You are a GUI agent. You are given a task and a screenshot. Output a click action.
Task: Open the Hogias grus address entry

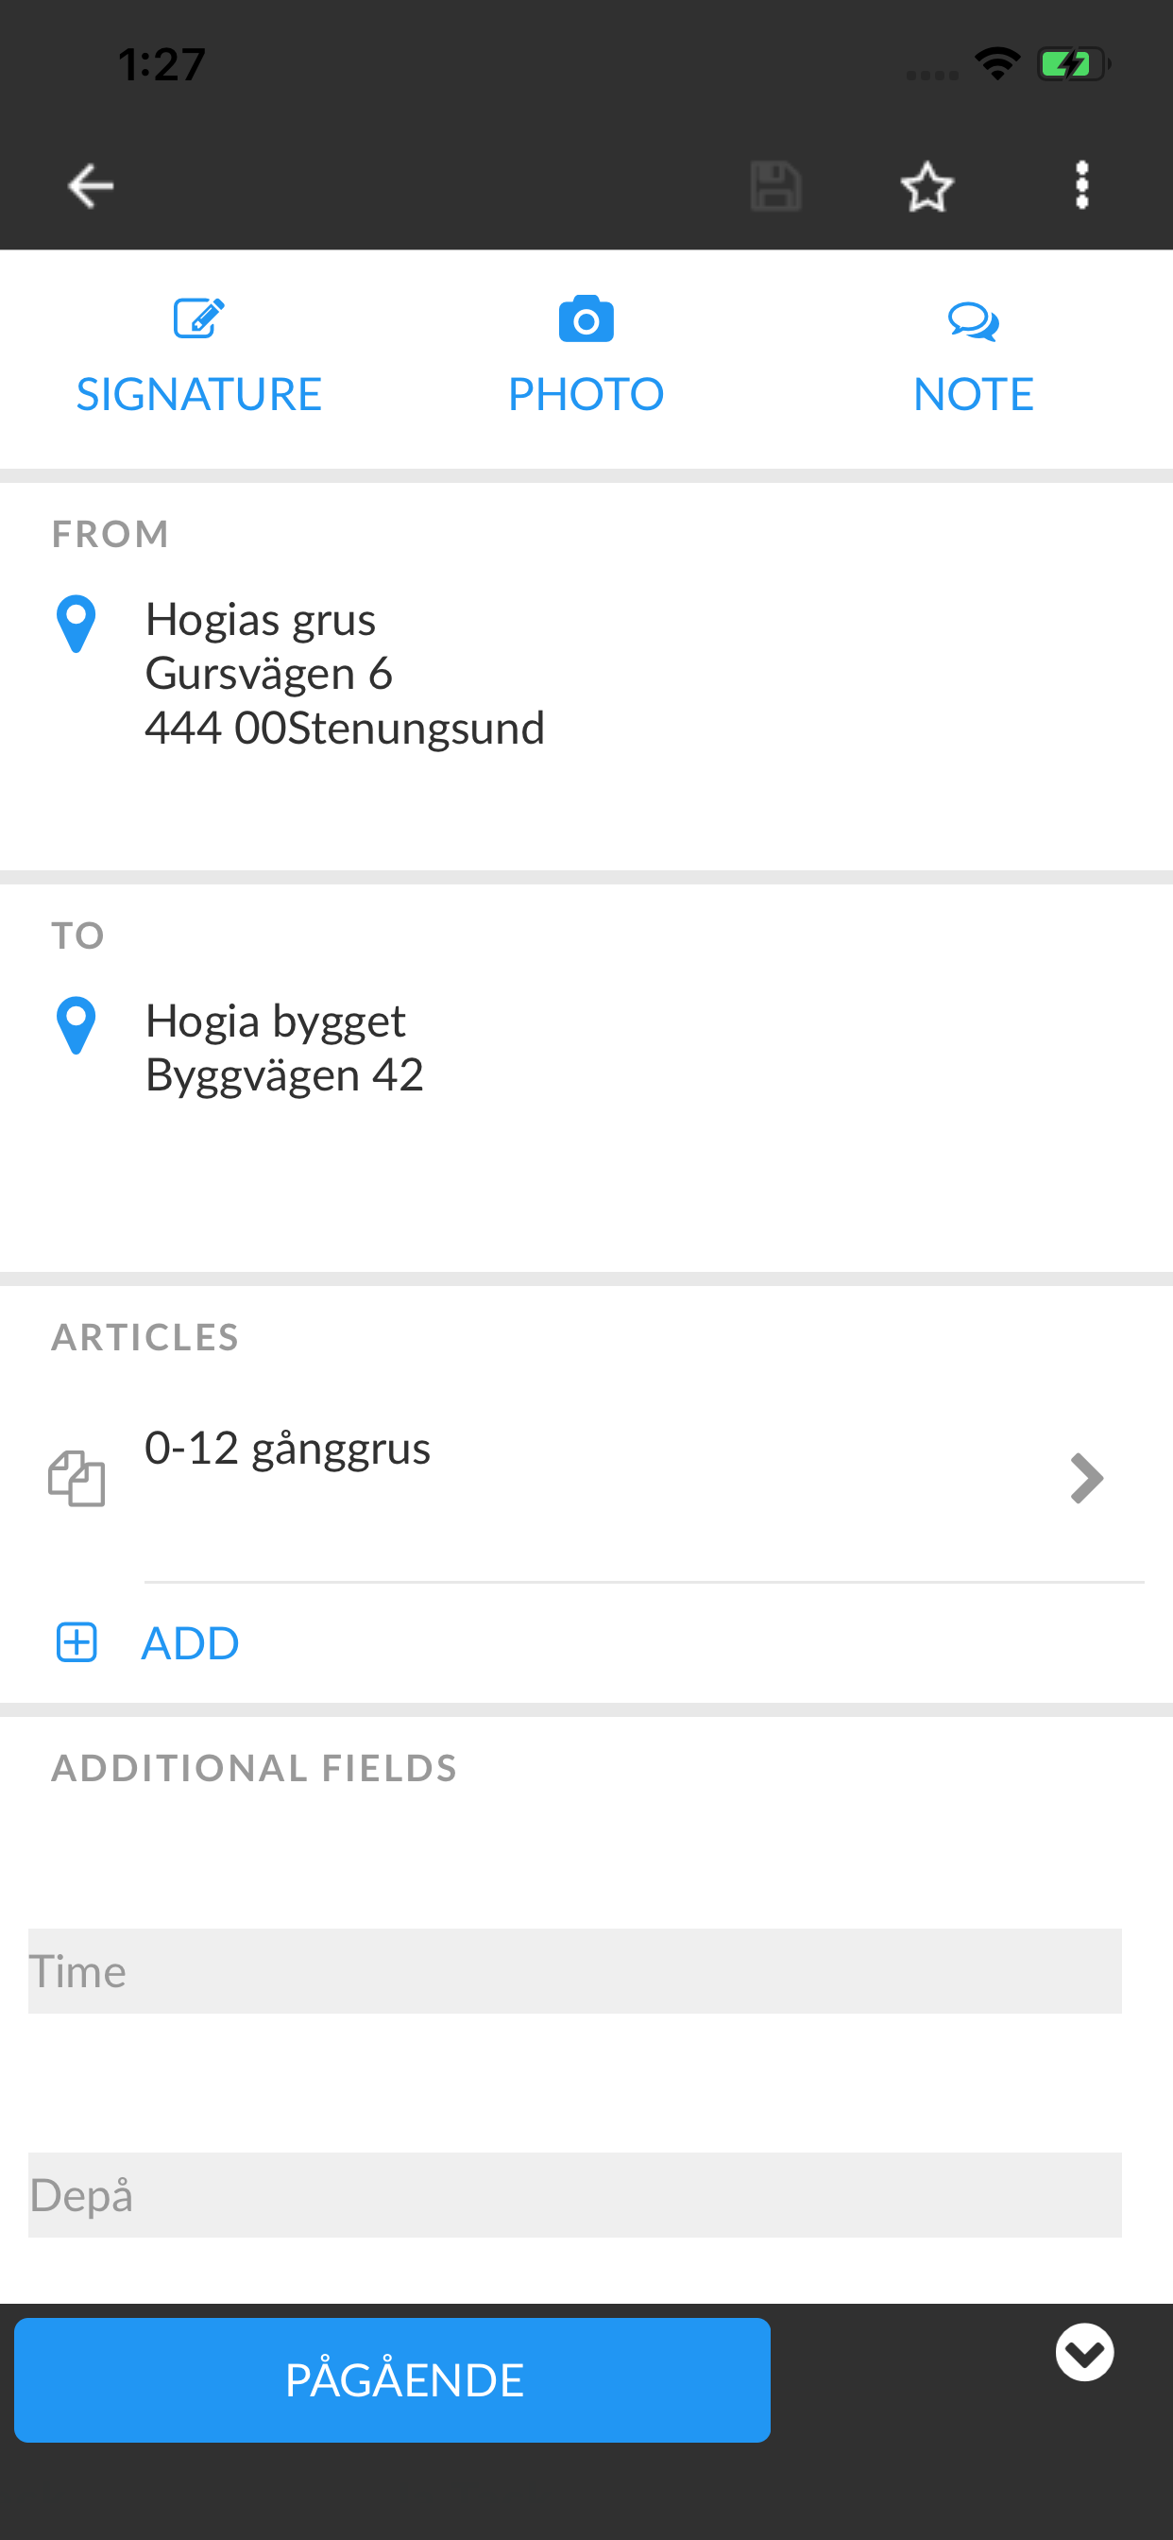click(x=345, y=674)
